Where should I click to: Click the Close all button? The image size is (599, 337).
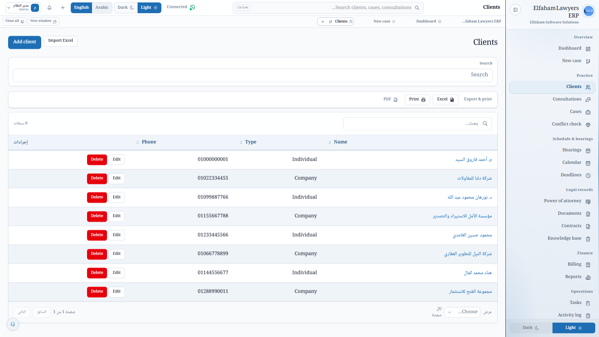pos(15,21)
